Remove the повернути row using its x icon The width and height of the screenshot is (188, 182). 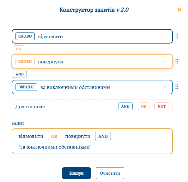tap(165, 62)
